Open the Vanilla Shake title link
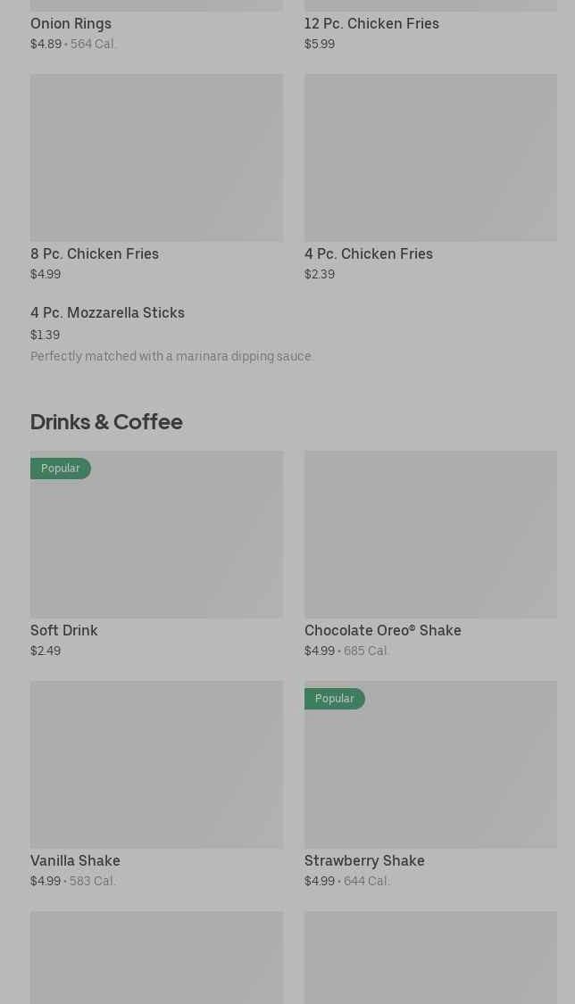 coord(75,861)
